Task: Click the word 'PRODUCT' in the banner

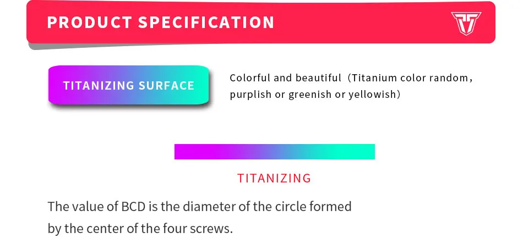Action: [89, 23]
